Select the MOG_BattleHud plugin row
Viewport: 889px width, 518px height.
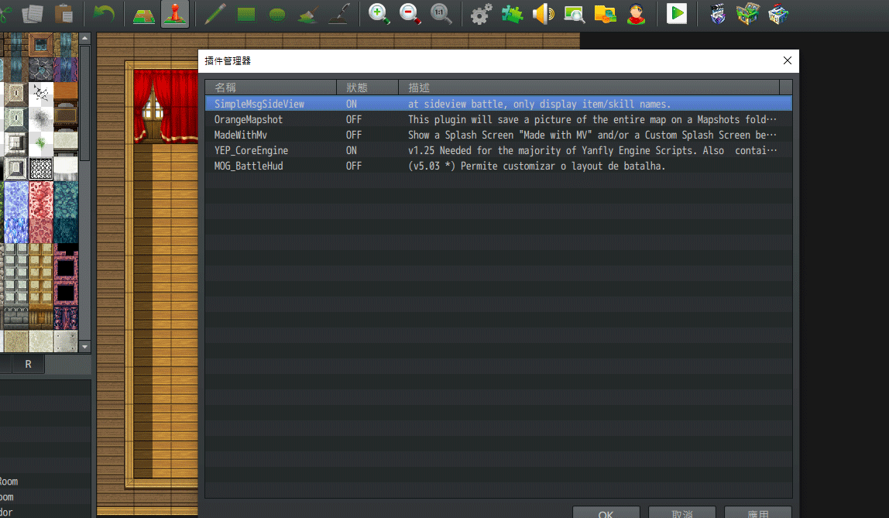point(499,166)
